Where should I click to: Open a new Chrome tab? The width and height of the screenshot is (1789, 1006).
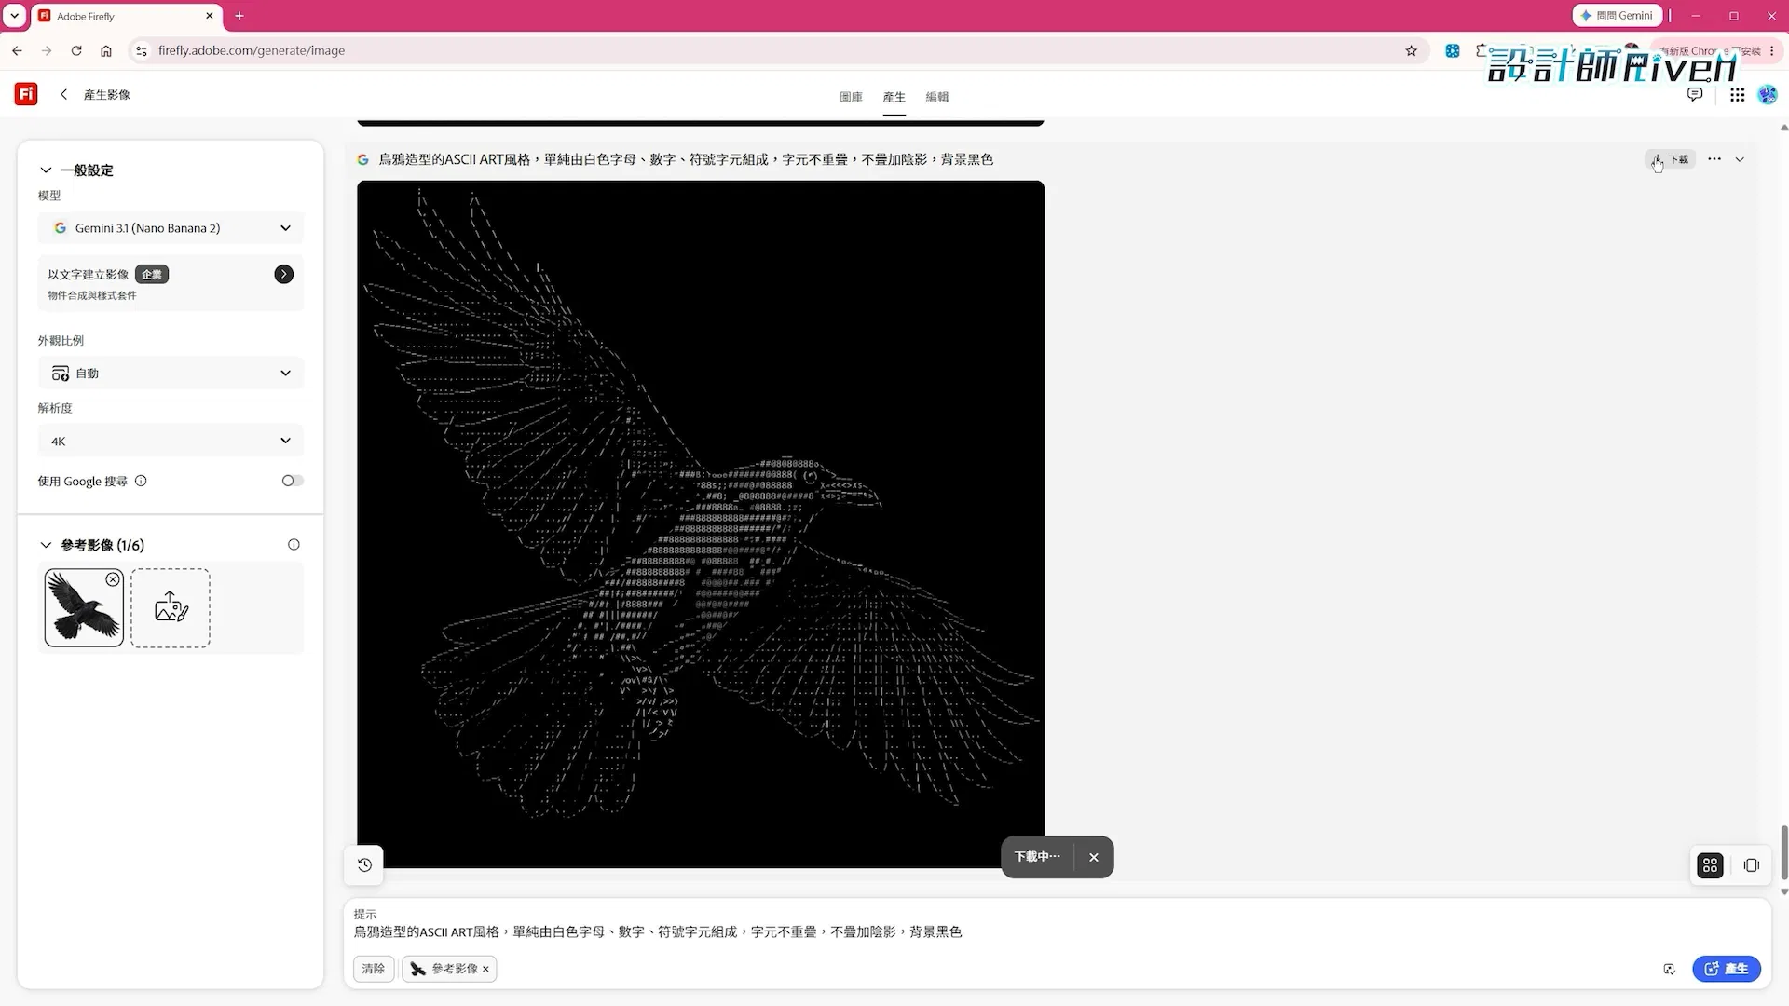[x=239, y=16]
